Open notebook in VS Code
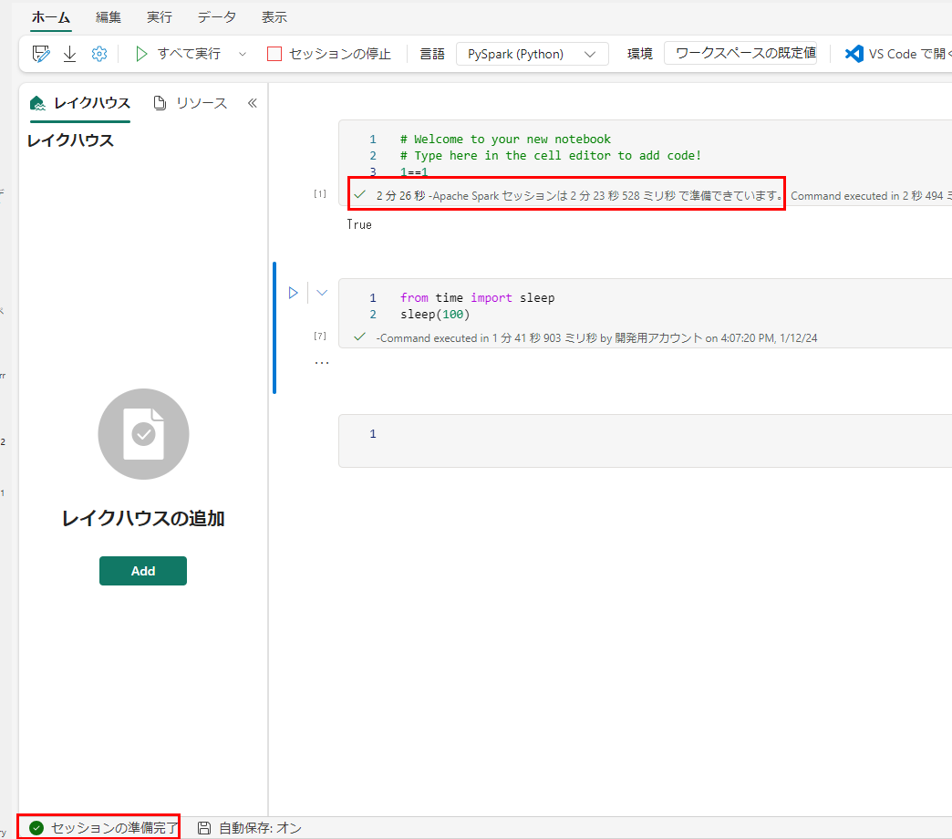This screenshot has width=952, height=839. tap(897, 54)
